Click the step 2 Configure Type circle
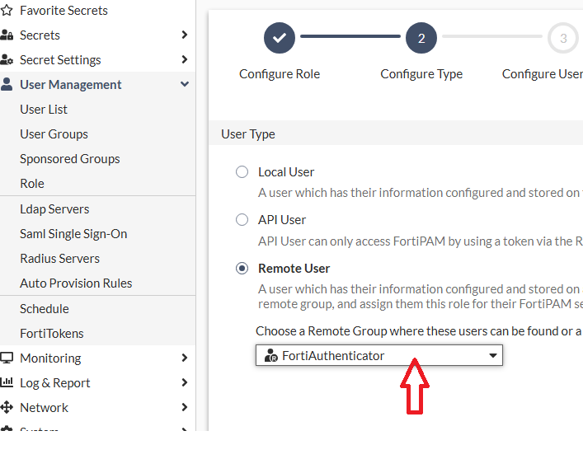583x473 pixels. 421,38
